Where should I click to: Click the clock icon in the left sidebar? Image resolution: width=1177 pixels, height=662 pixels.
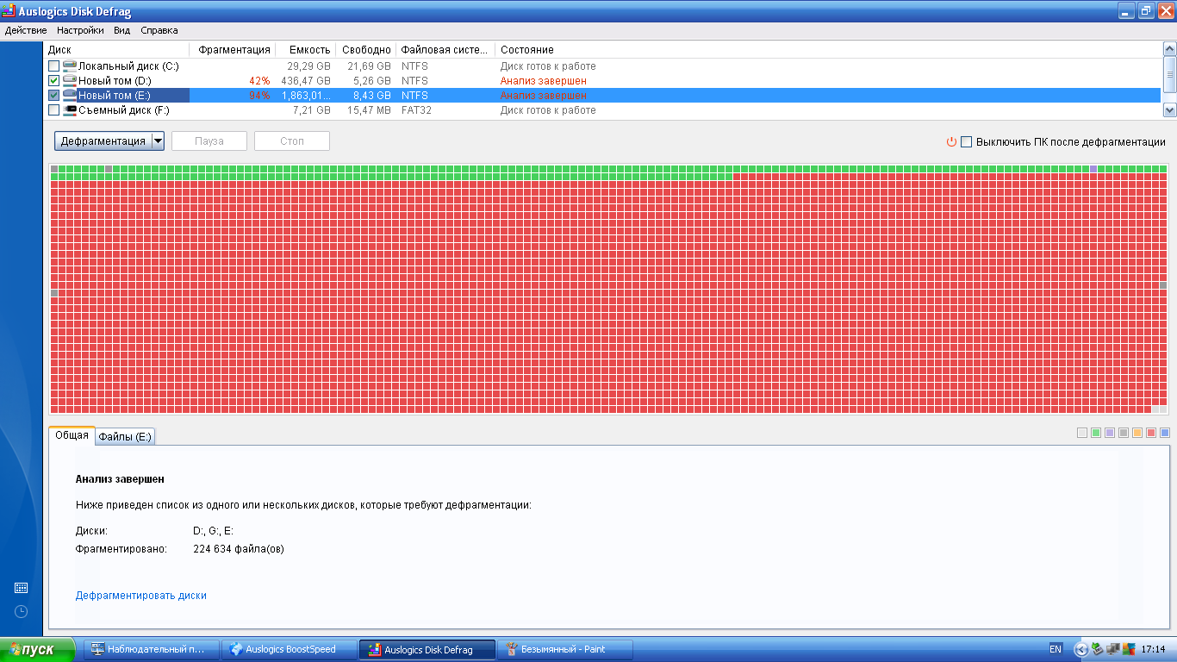[22, 611]
